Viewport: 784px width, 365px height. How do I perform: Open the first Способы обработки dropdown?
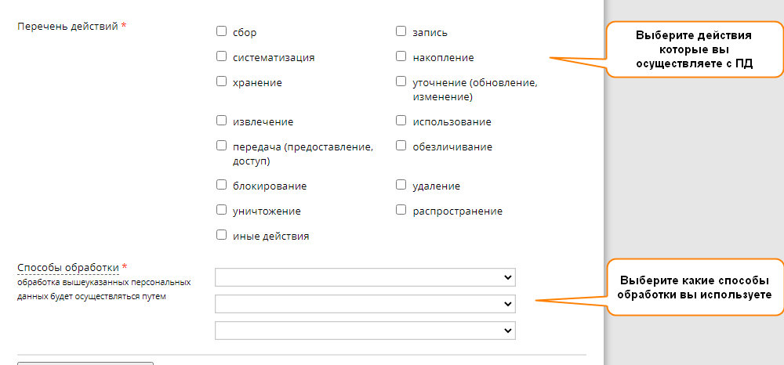[365, 277]
